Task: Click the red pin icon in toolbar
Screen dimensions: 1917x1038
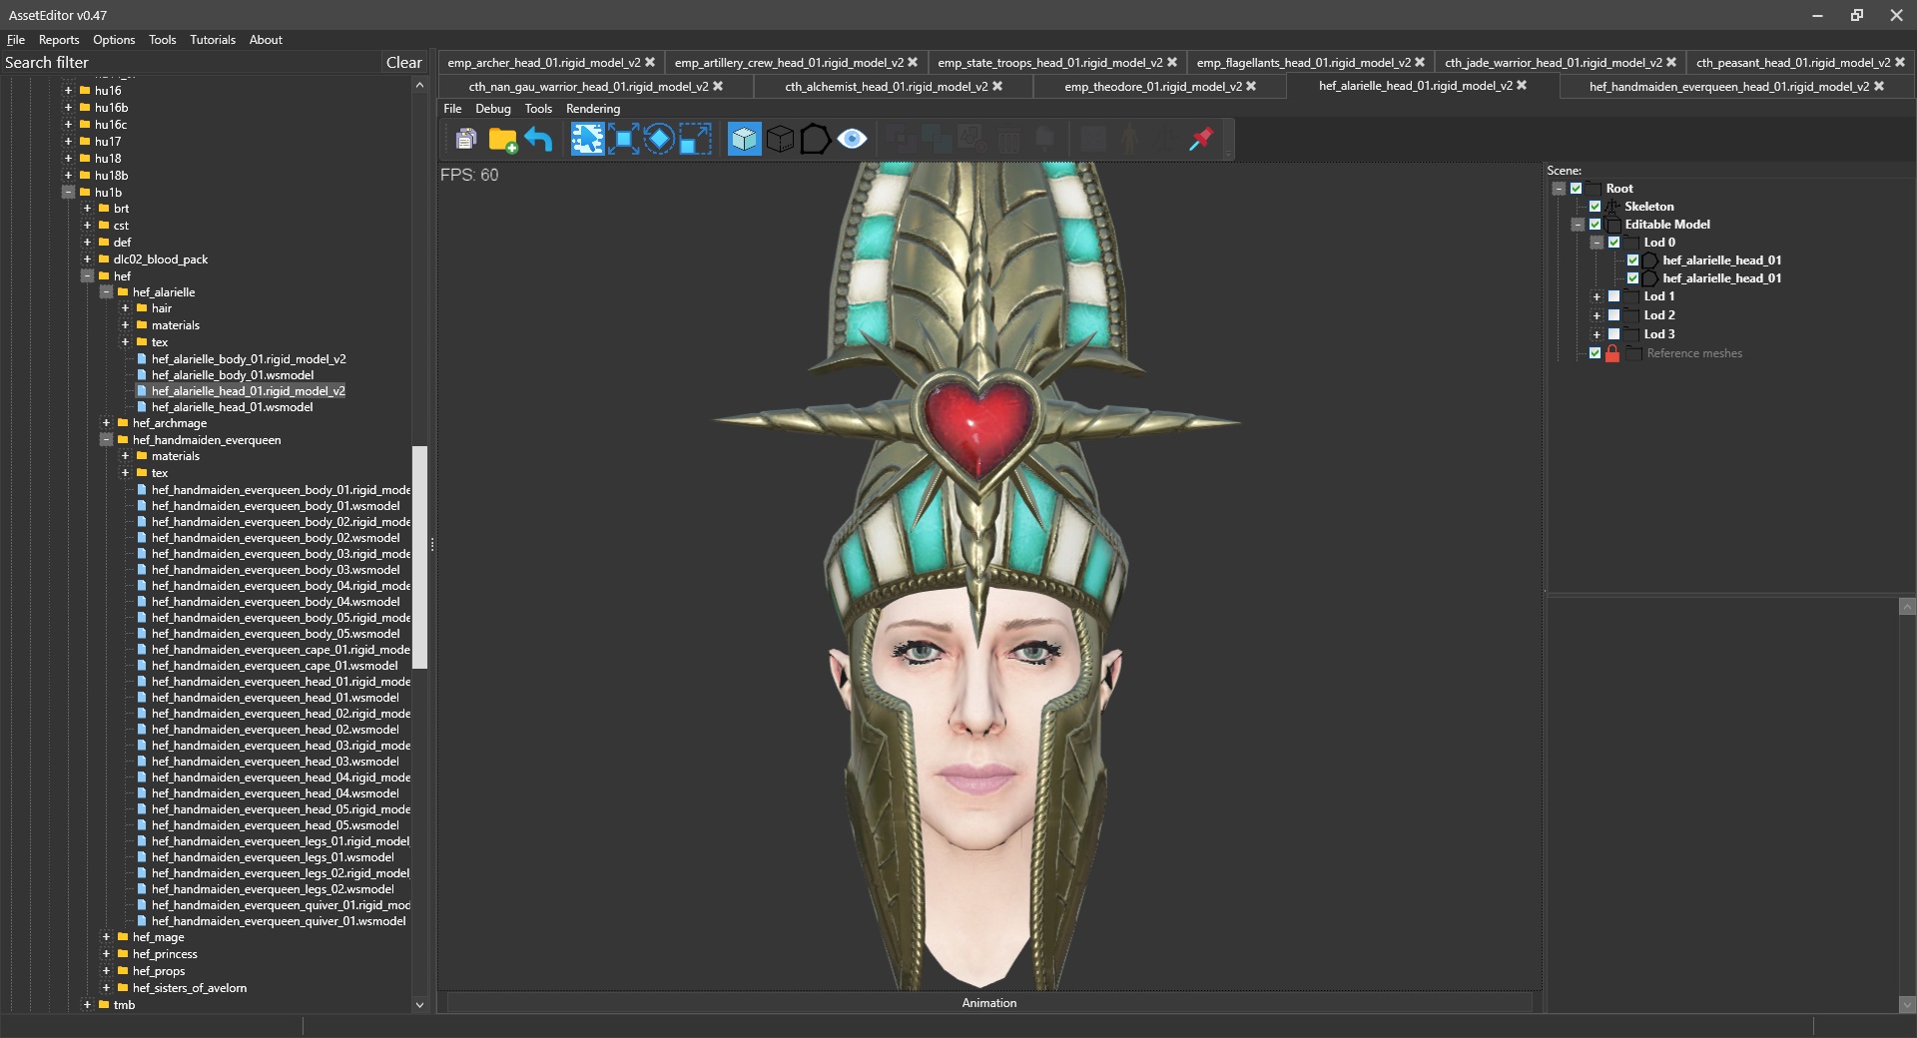Action: 1200,140
